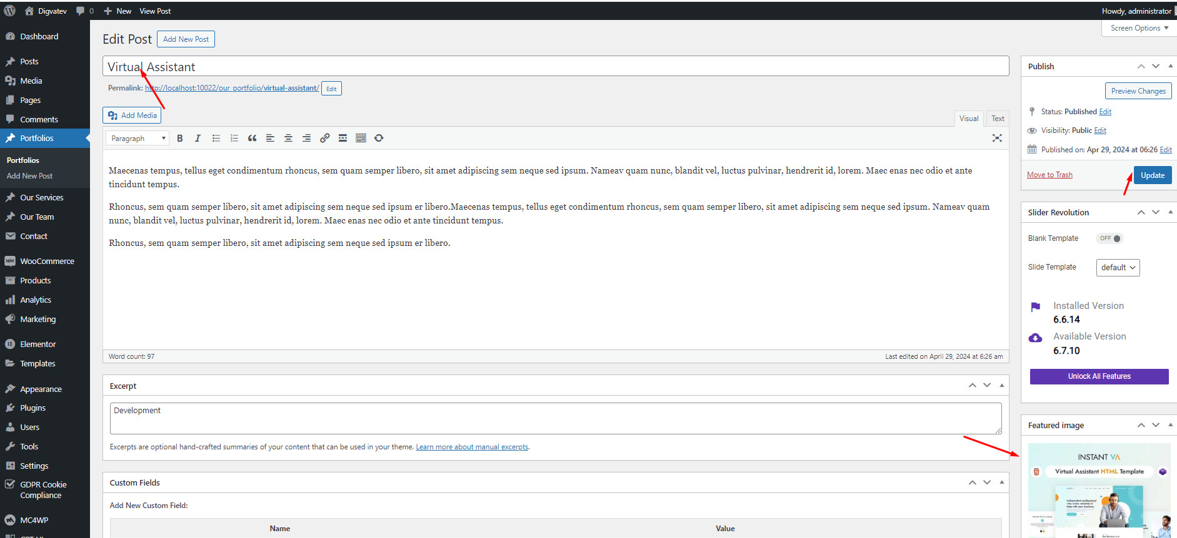Viewport: 1177px width, 538px height.
Task: Open the comments bubble in the admin bar
Action: click(x=84, y=11)
